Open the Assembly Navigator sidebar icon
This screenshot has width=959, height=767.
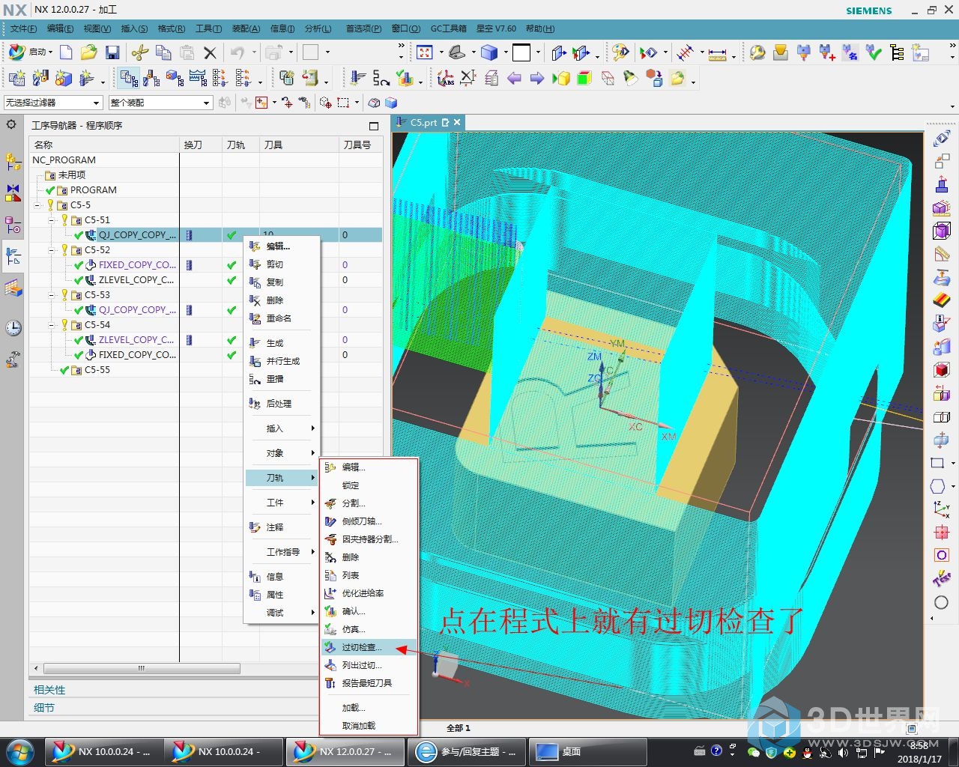13,161
